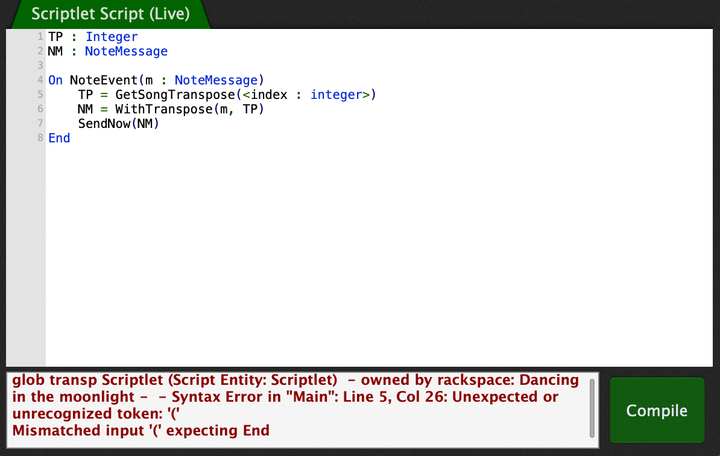Click line number 1 in the gutter
The height and width of the screenshot is (456, 720).
tap(40, 37)
